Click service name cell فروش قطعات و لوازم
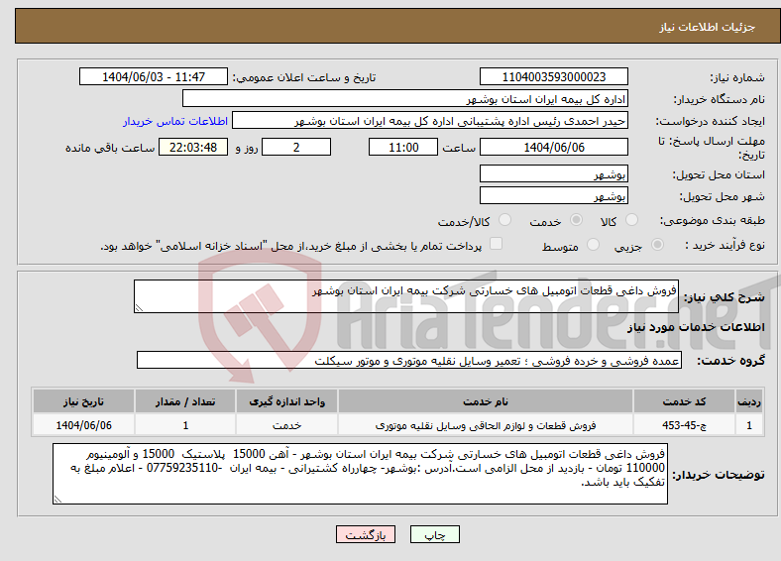The height and width of the screenshot is (561, 781). pyautogui.click(x=486, y=425)
